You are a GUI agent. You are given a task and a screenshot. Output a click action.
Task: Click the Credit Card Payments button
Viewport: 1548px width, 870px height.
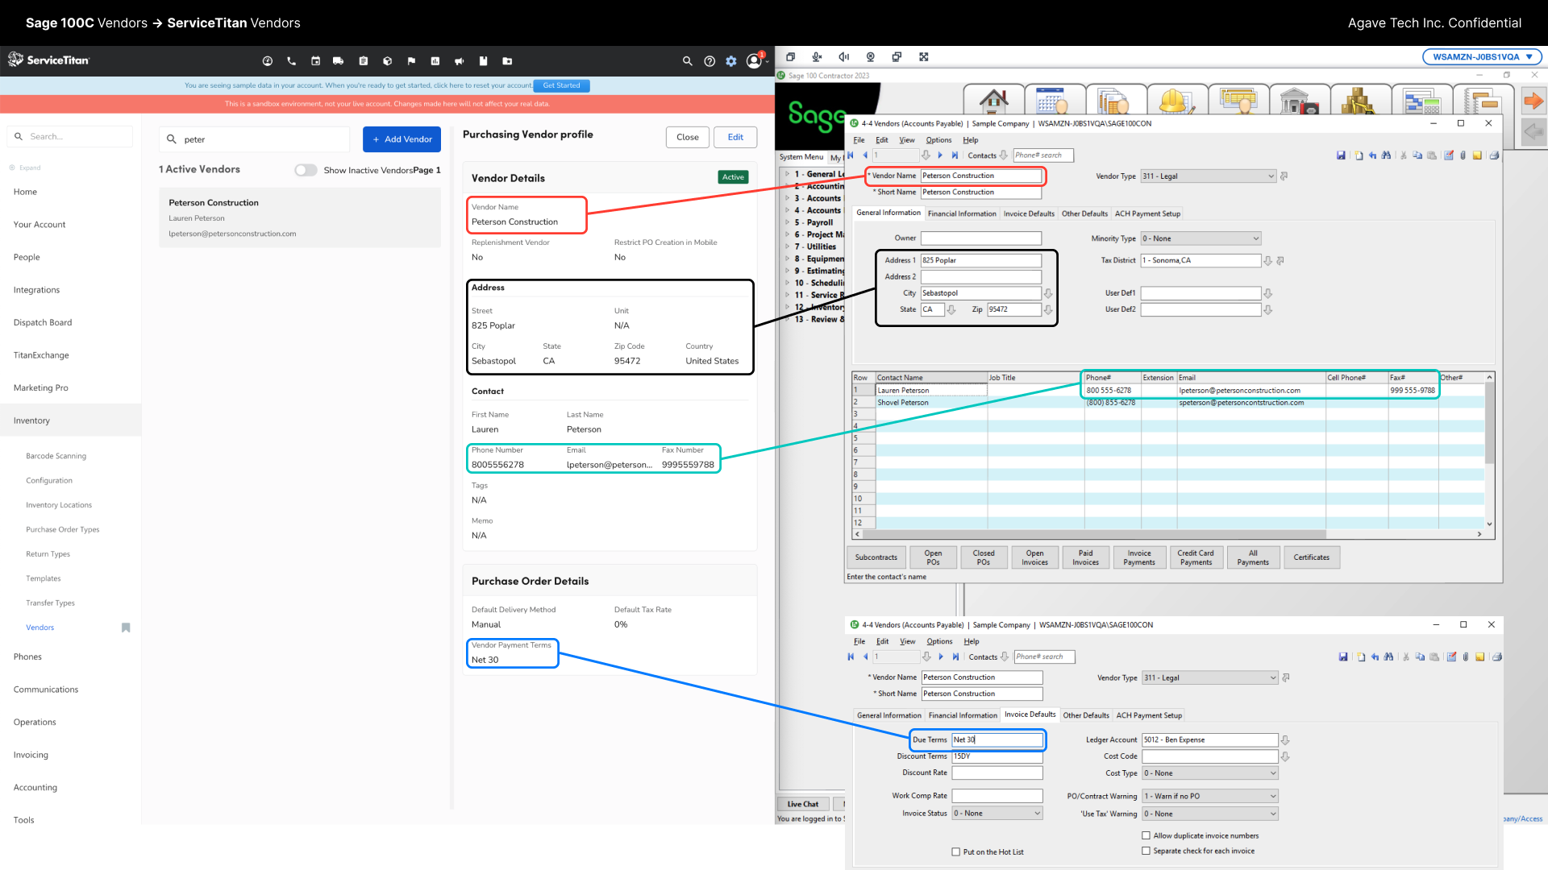[x=1196, y=557]
